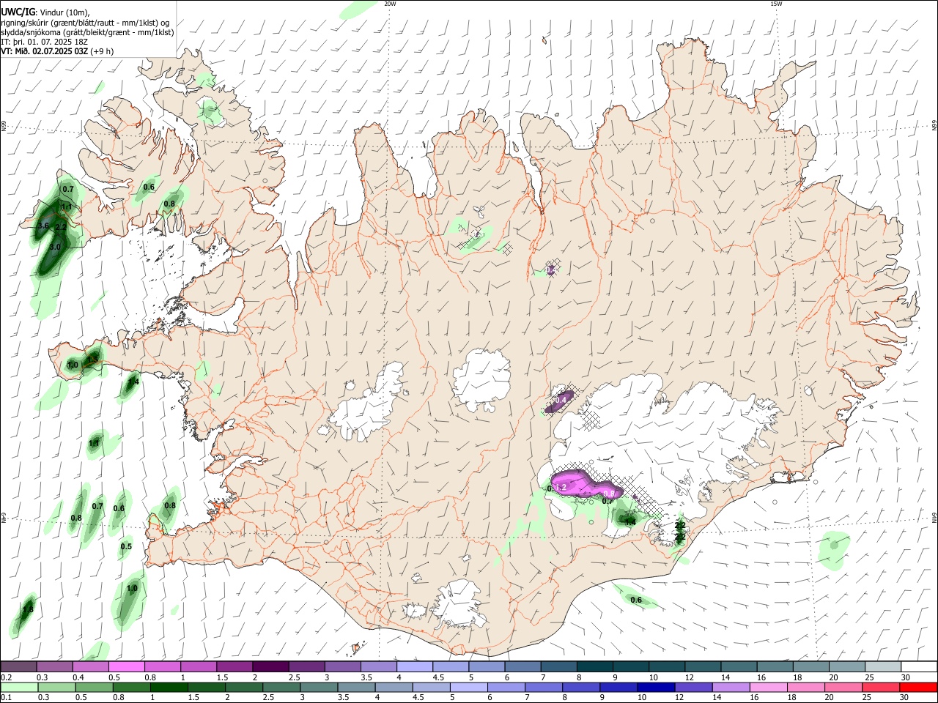Select the light lavender snow swatch between 4 and 4.5

point(414,666)
